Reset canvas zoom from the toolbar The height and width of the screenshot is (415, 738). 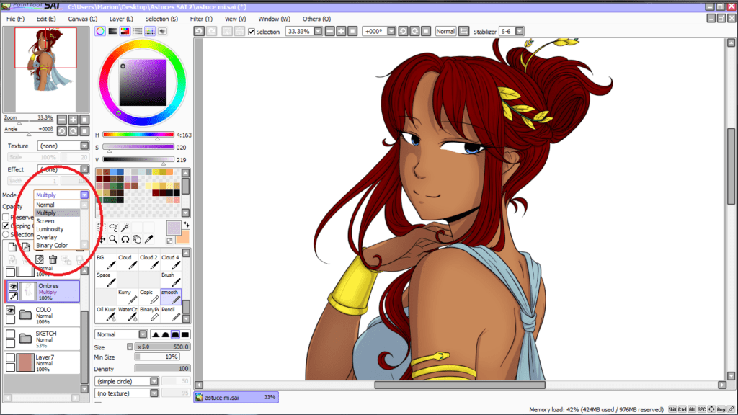pyautogui.click(x=352, y=32)
